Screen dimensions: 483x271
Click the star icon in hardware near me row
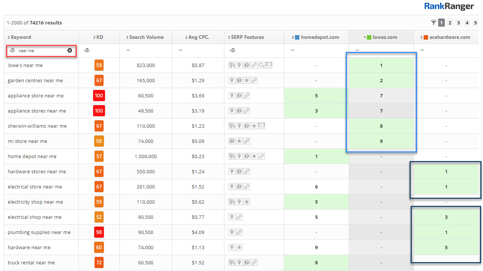pyautogui.click(x=239, y=248)
